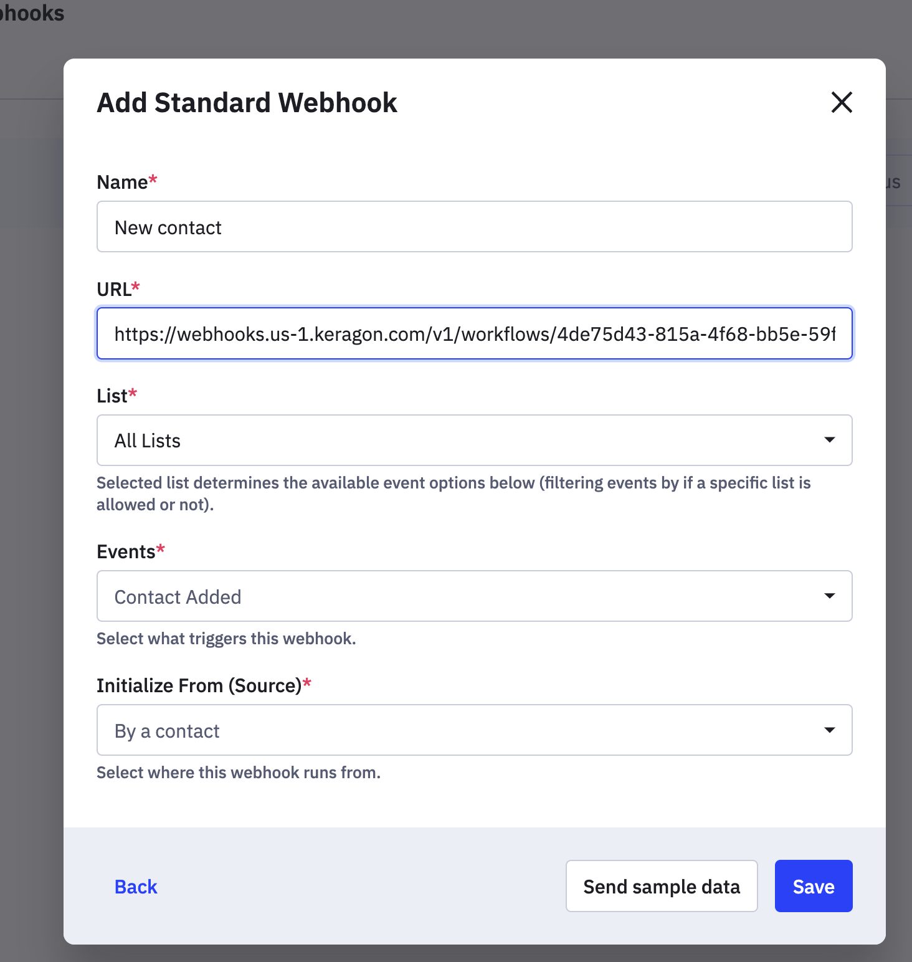Click the Select where this webhook runs hint
This screenshot has width=912, height=962.
[239, 773]
